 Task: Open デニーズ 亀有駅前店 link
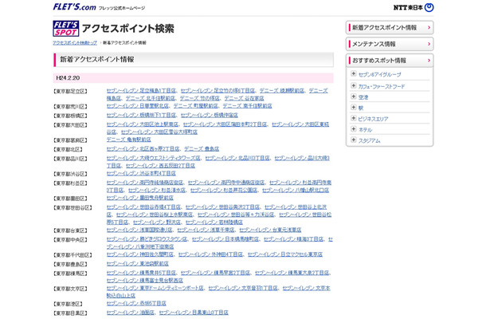coord(128,140)
